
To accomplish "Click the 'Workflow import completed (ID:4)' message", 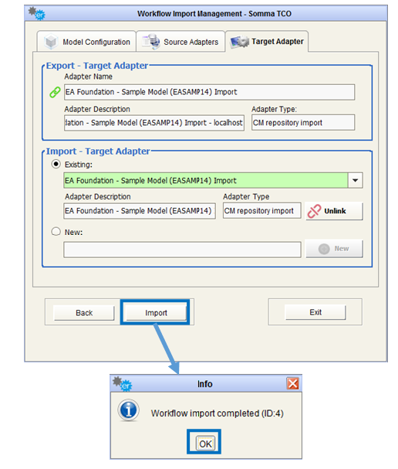I will pyautogui.click(x=217, y=413).
